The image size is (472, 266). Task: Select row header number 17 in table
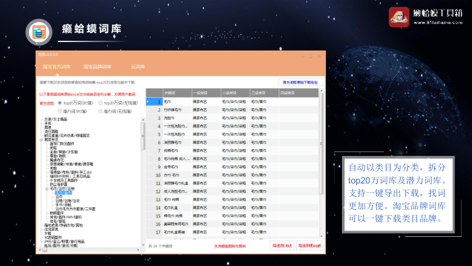(x=155, y=232)
